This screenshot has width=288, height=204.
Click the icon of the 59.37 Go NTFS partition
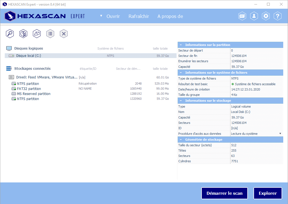pos(14,99)
